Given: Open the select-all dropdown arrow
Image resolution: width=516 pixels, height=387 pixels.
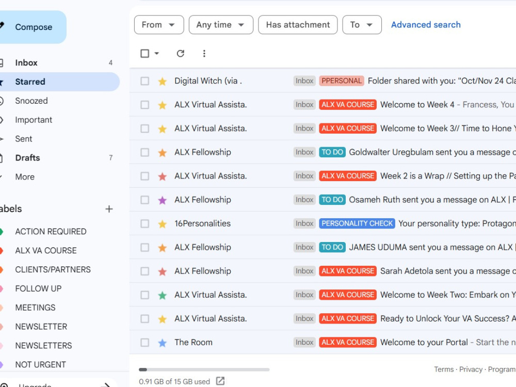Looking at the screenshot, I should pos(157,53).
